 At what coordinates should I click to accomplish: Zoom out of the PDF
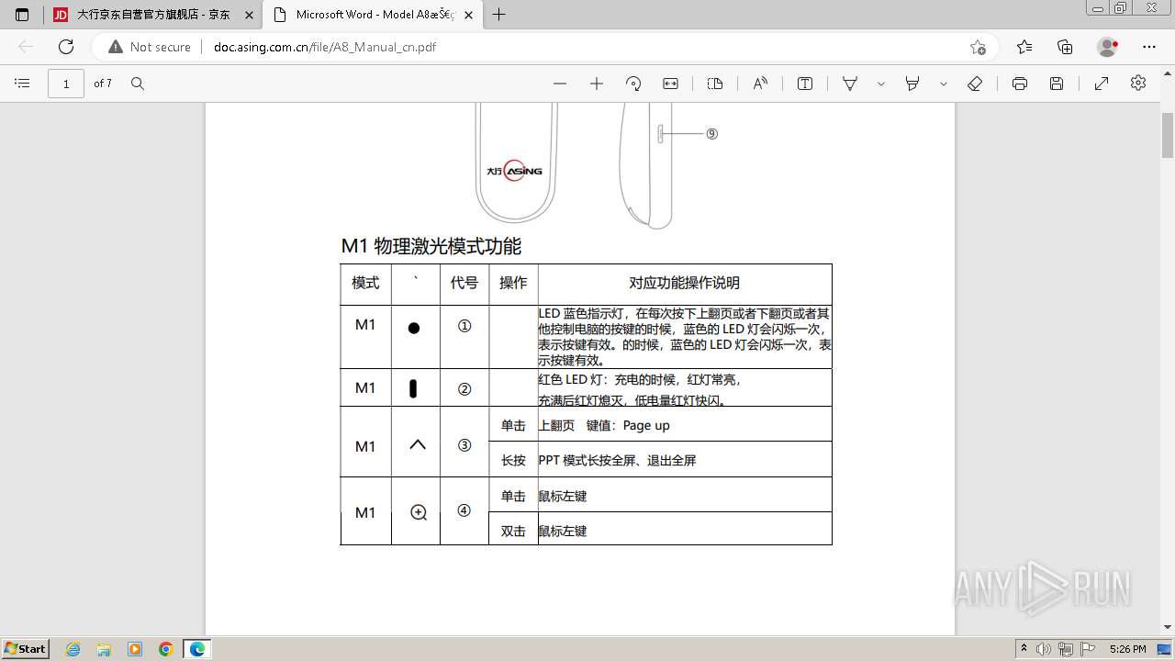pyautogui.click(x=560, y=84)
